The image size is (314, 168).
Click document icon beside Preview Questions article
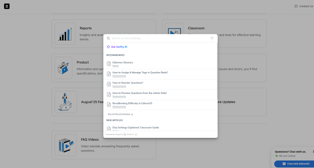[109, 94]
